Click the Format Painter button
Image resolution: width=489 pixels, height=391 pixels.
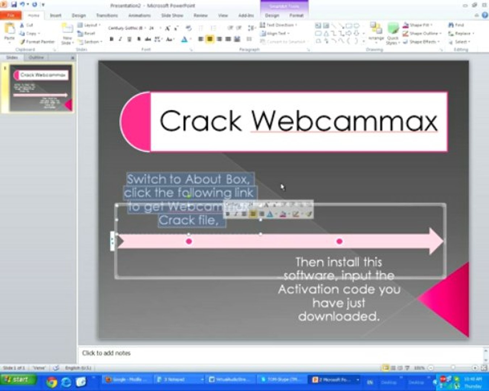click(x=37, y=42)
